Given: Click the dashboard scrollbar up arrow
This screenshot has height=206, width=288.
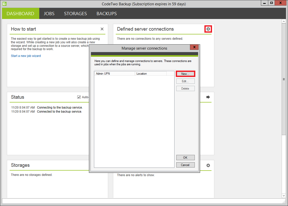Looking at the screenshot, I should point(284,22).
